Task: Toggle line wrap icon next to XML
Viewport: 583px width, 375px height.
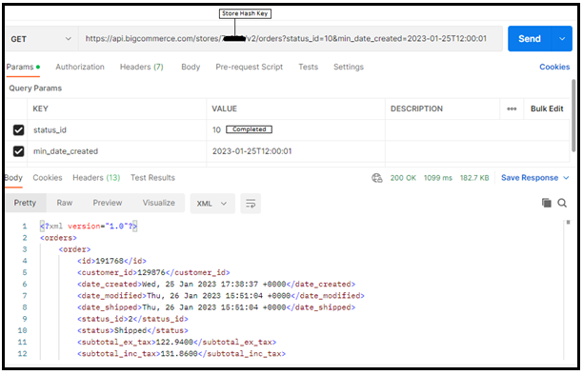Action: click(x=251, y=204)
